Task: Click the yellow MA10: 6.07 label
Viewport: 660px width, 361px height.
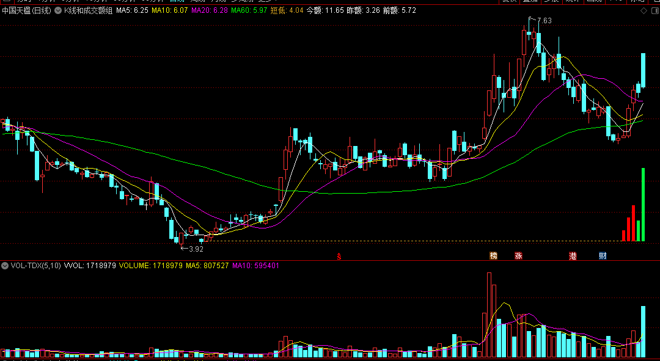Action: tap(169, 10)
